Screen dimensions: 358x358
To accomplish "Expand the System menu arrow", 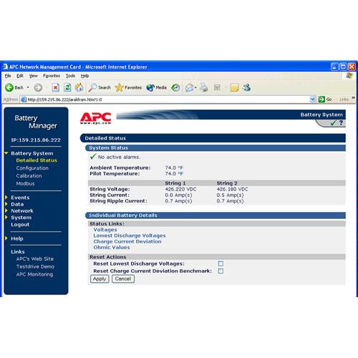I will [6, 217].
